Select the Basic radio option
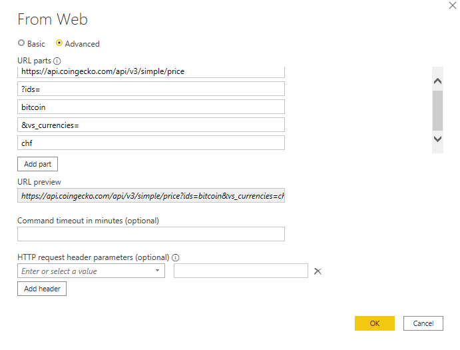This screenshot has height=350, width=460. pos(21,43)
